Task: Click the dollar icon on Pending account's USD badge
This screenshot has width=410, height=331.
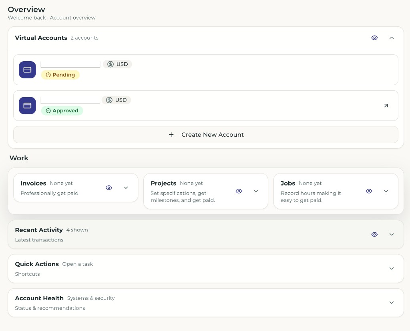Action: coord(111,64)
